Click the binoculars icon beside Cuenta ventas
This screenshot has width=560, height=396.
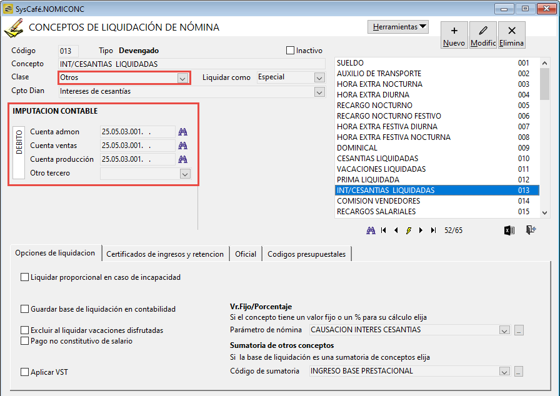tap(182, 146)
